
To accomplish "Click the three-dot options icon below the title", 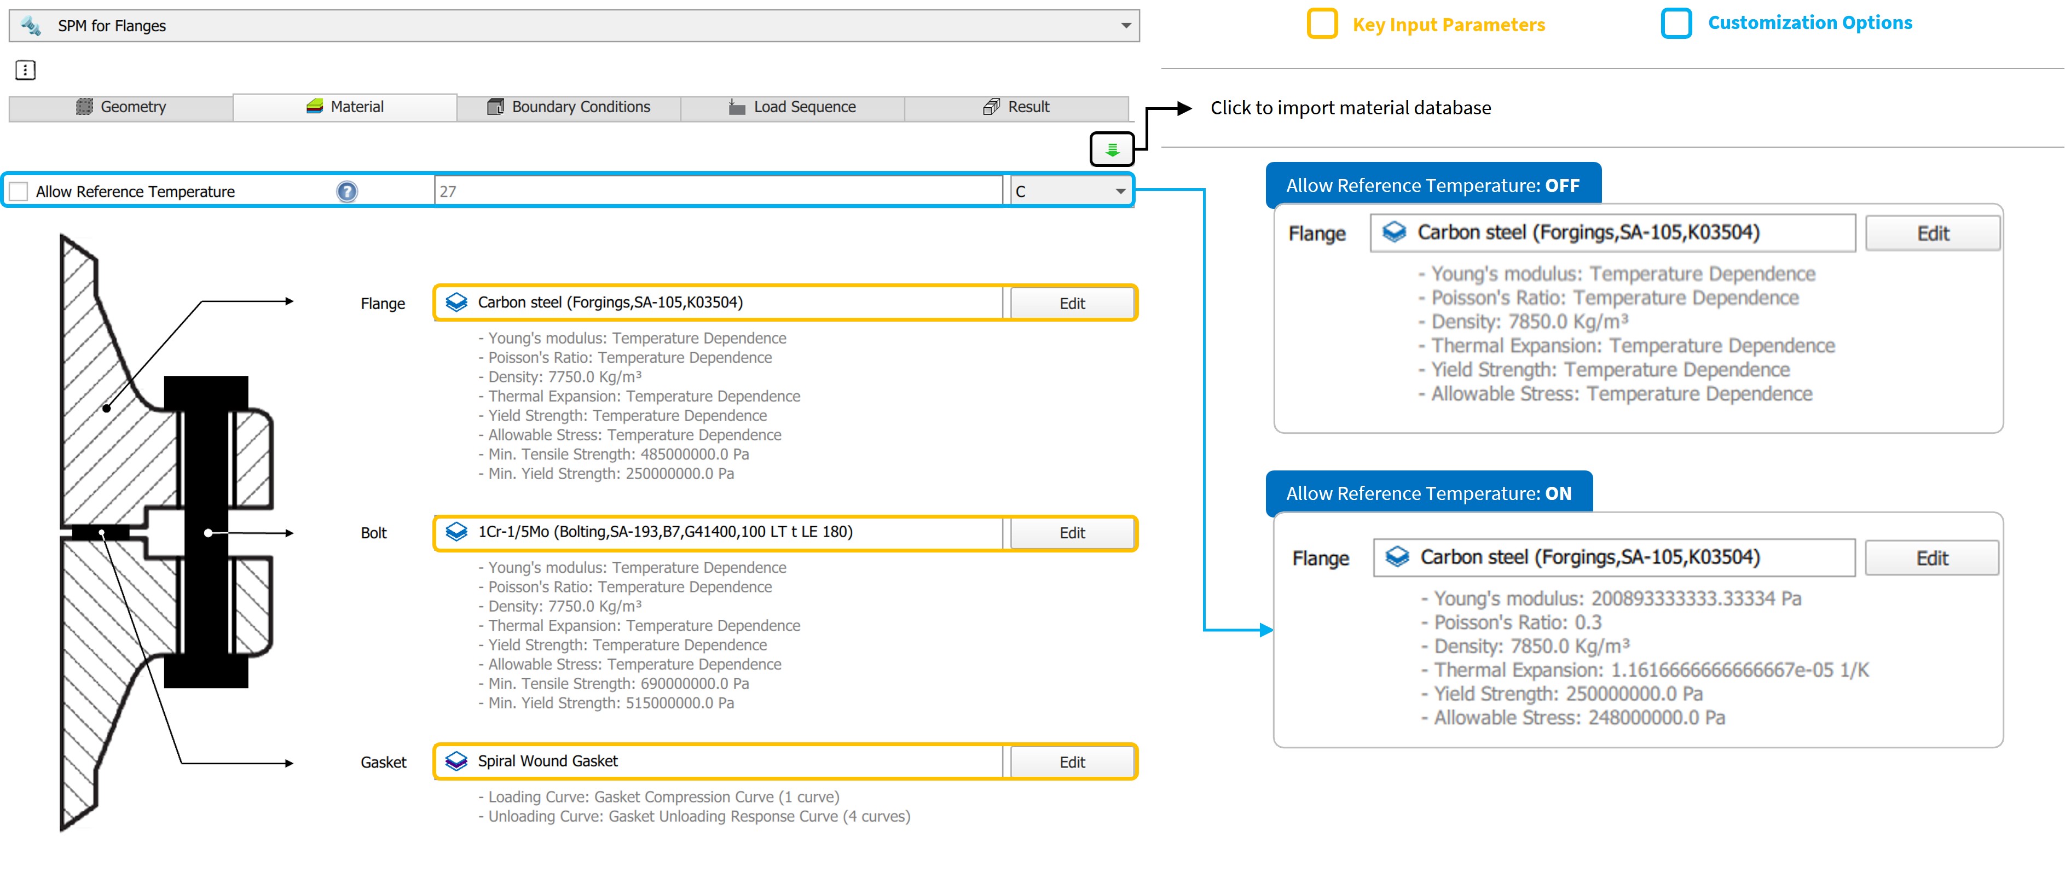I will (26, 71).
